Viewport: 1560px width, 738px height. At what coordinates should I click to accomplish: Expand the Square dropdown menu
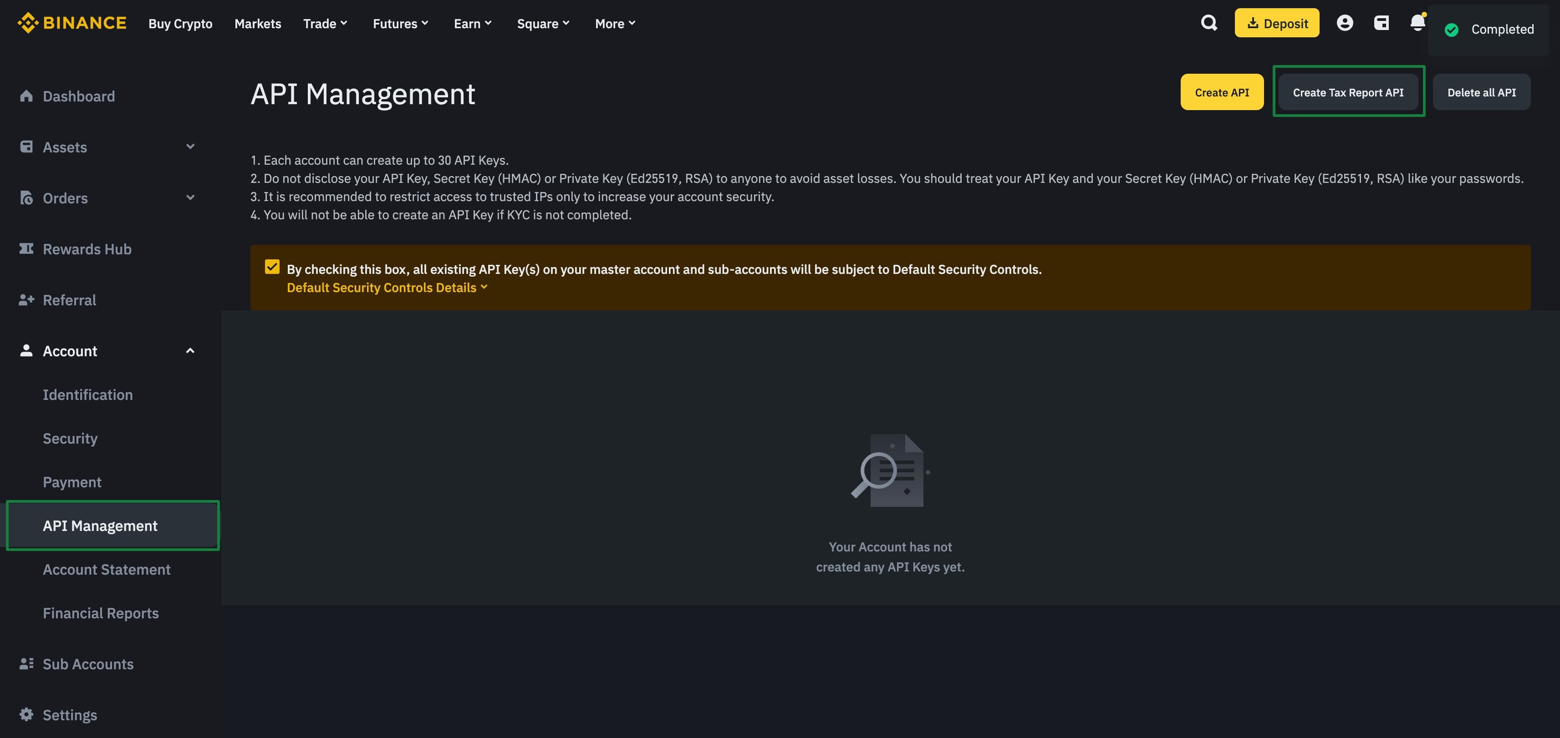543,24
